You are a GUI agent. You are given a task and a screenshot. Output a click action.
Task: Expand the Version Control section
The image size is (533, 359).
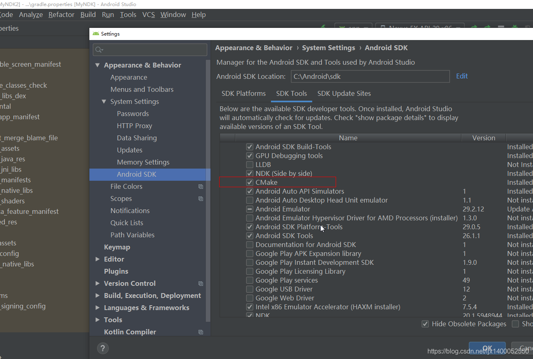[x=97, y=283]
